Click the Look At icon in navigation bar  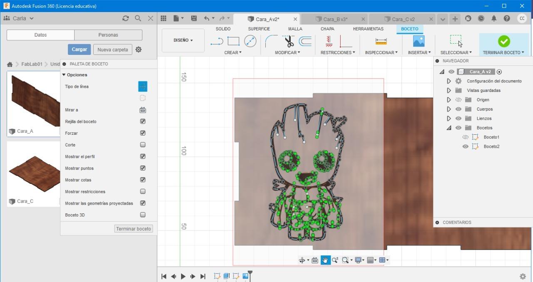click(x=315, y=260)
